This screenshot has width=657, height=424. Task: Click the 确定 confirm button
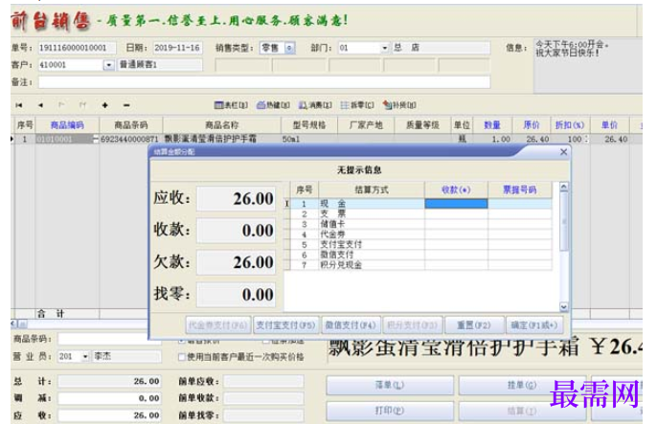coord(534,324)
